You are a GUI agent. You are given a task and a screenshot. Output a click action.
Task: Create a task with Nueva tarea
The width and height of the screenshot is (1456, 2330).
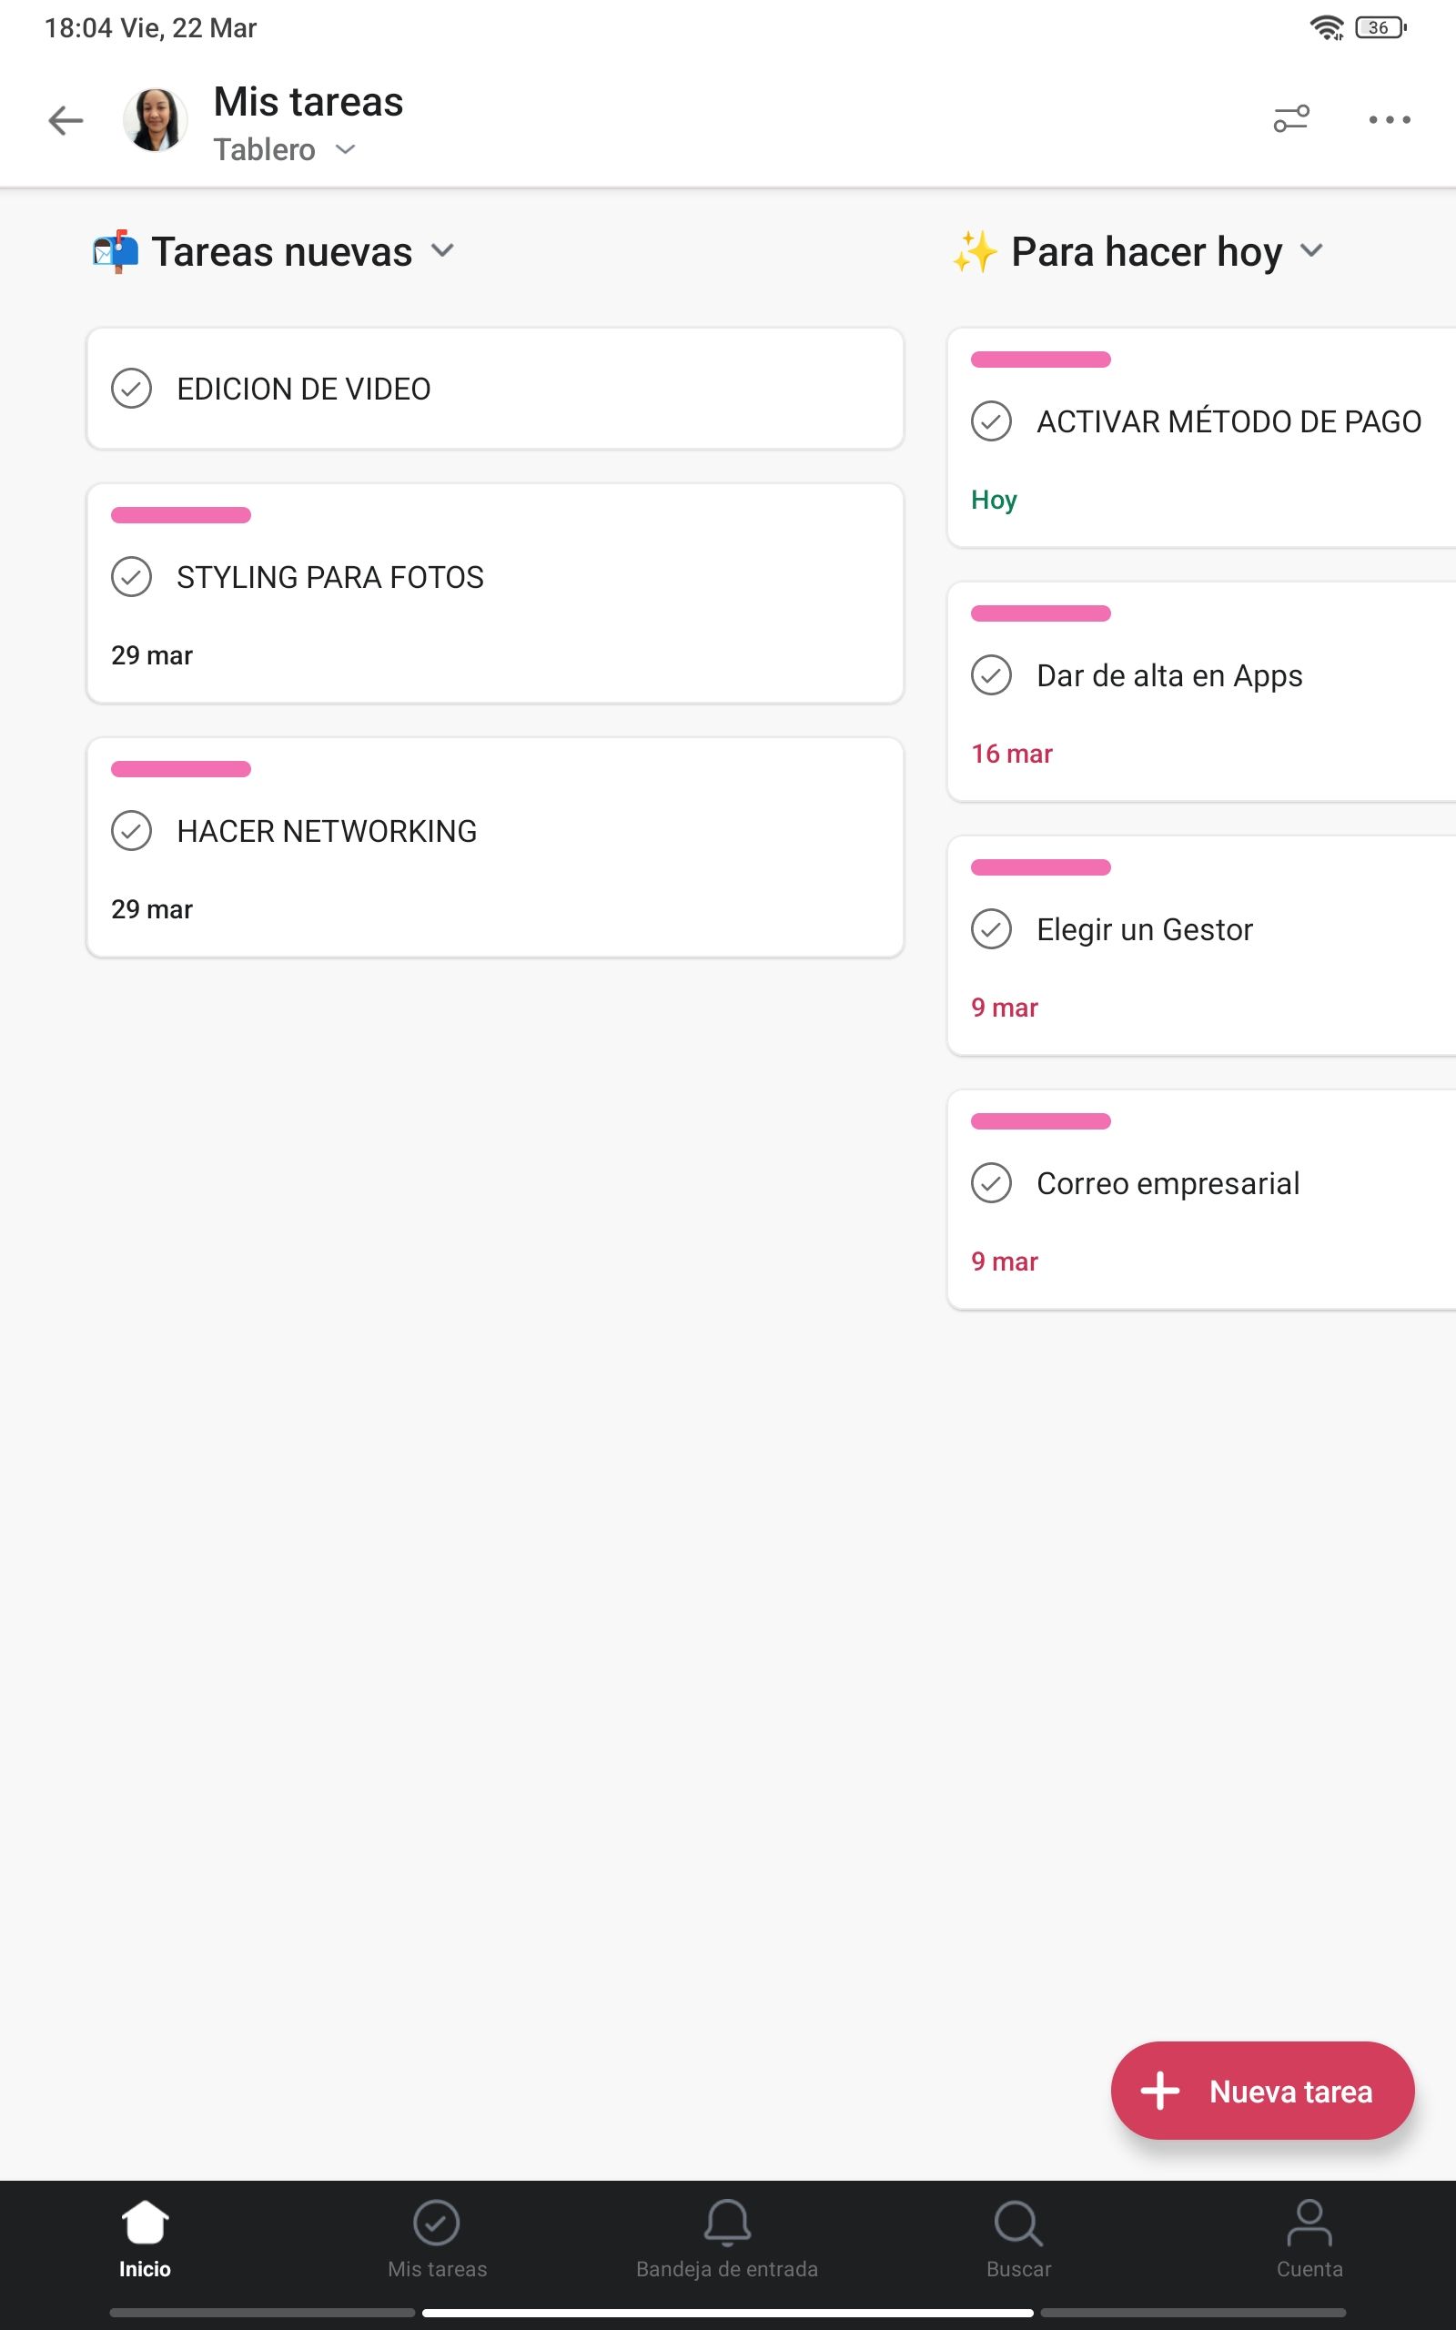[x=1262, y=2092]
